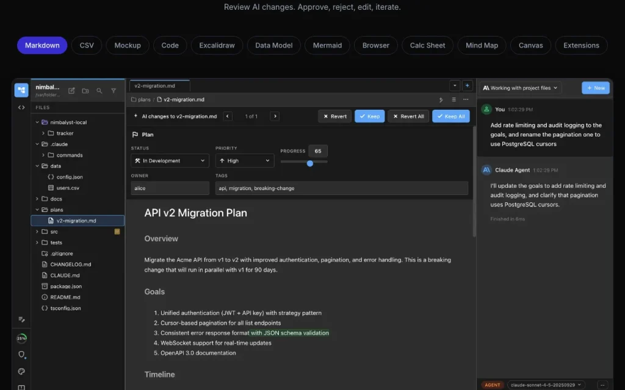Open the claude-sonnet model selector

tap(546, 385)
